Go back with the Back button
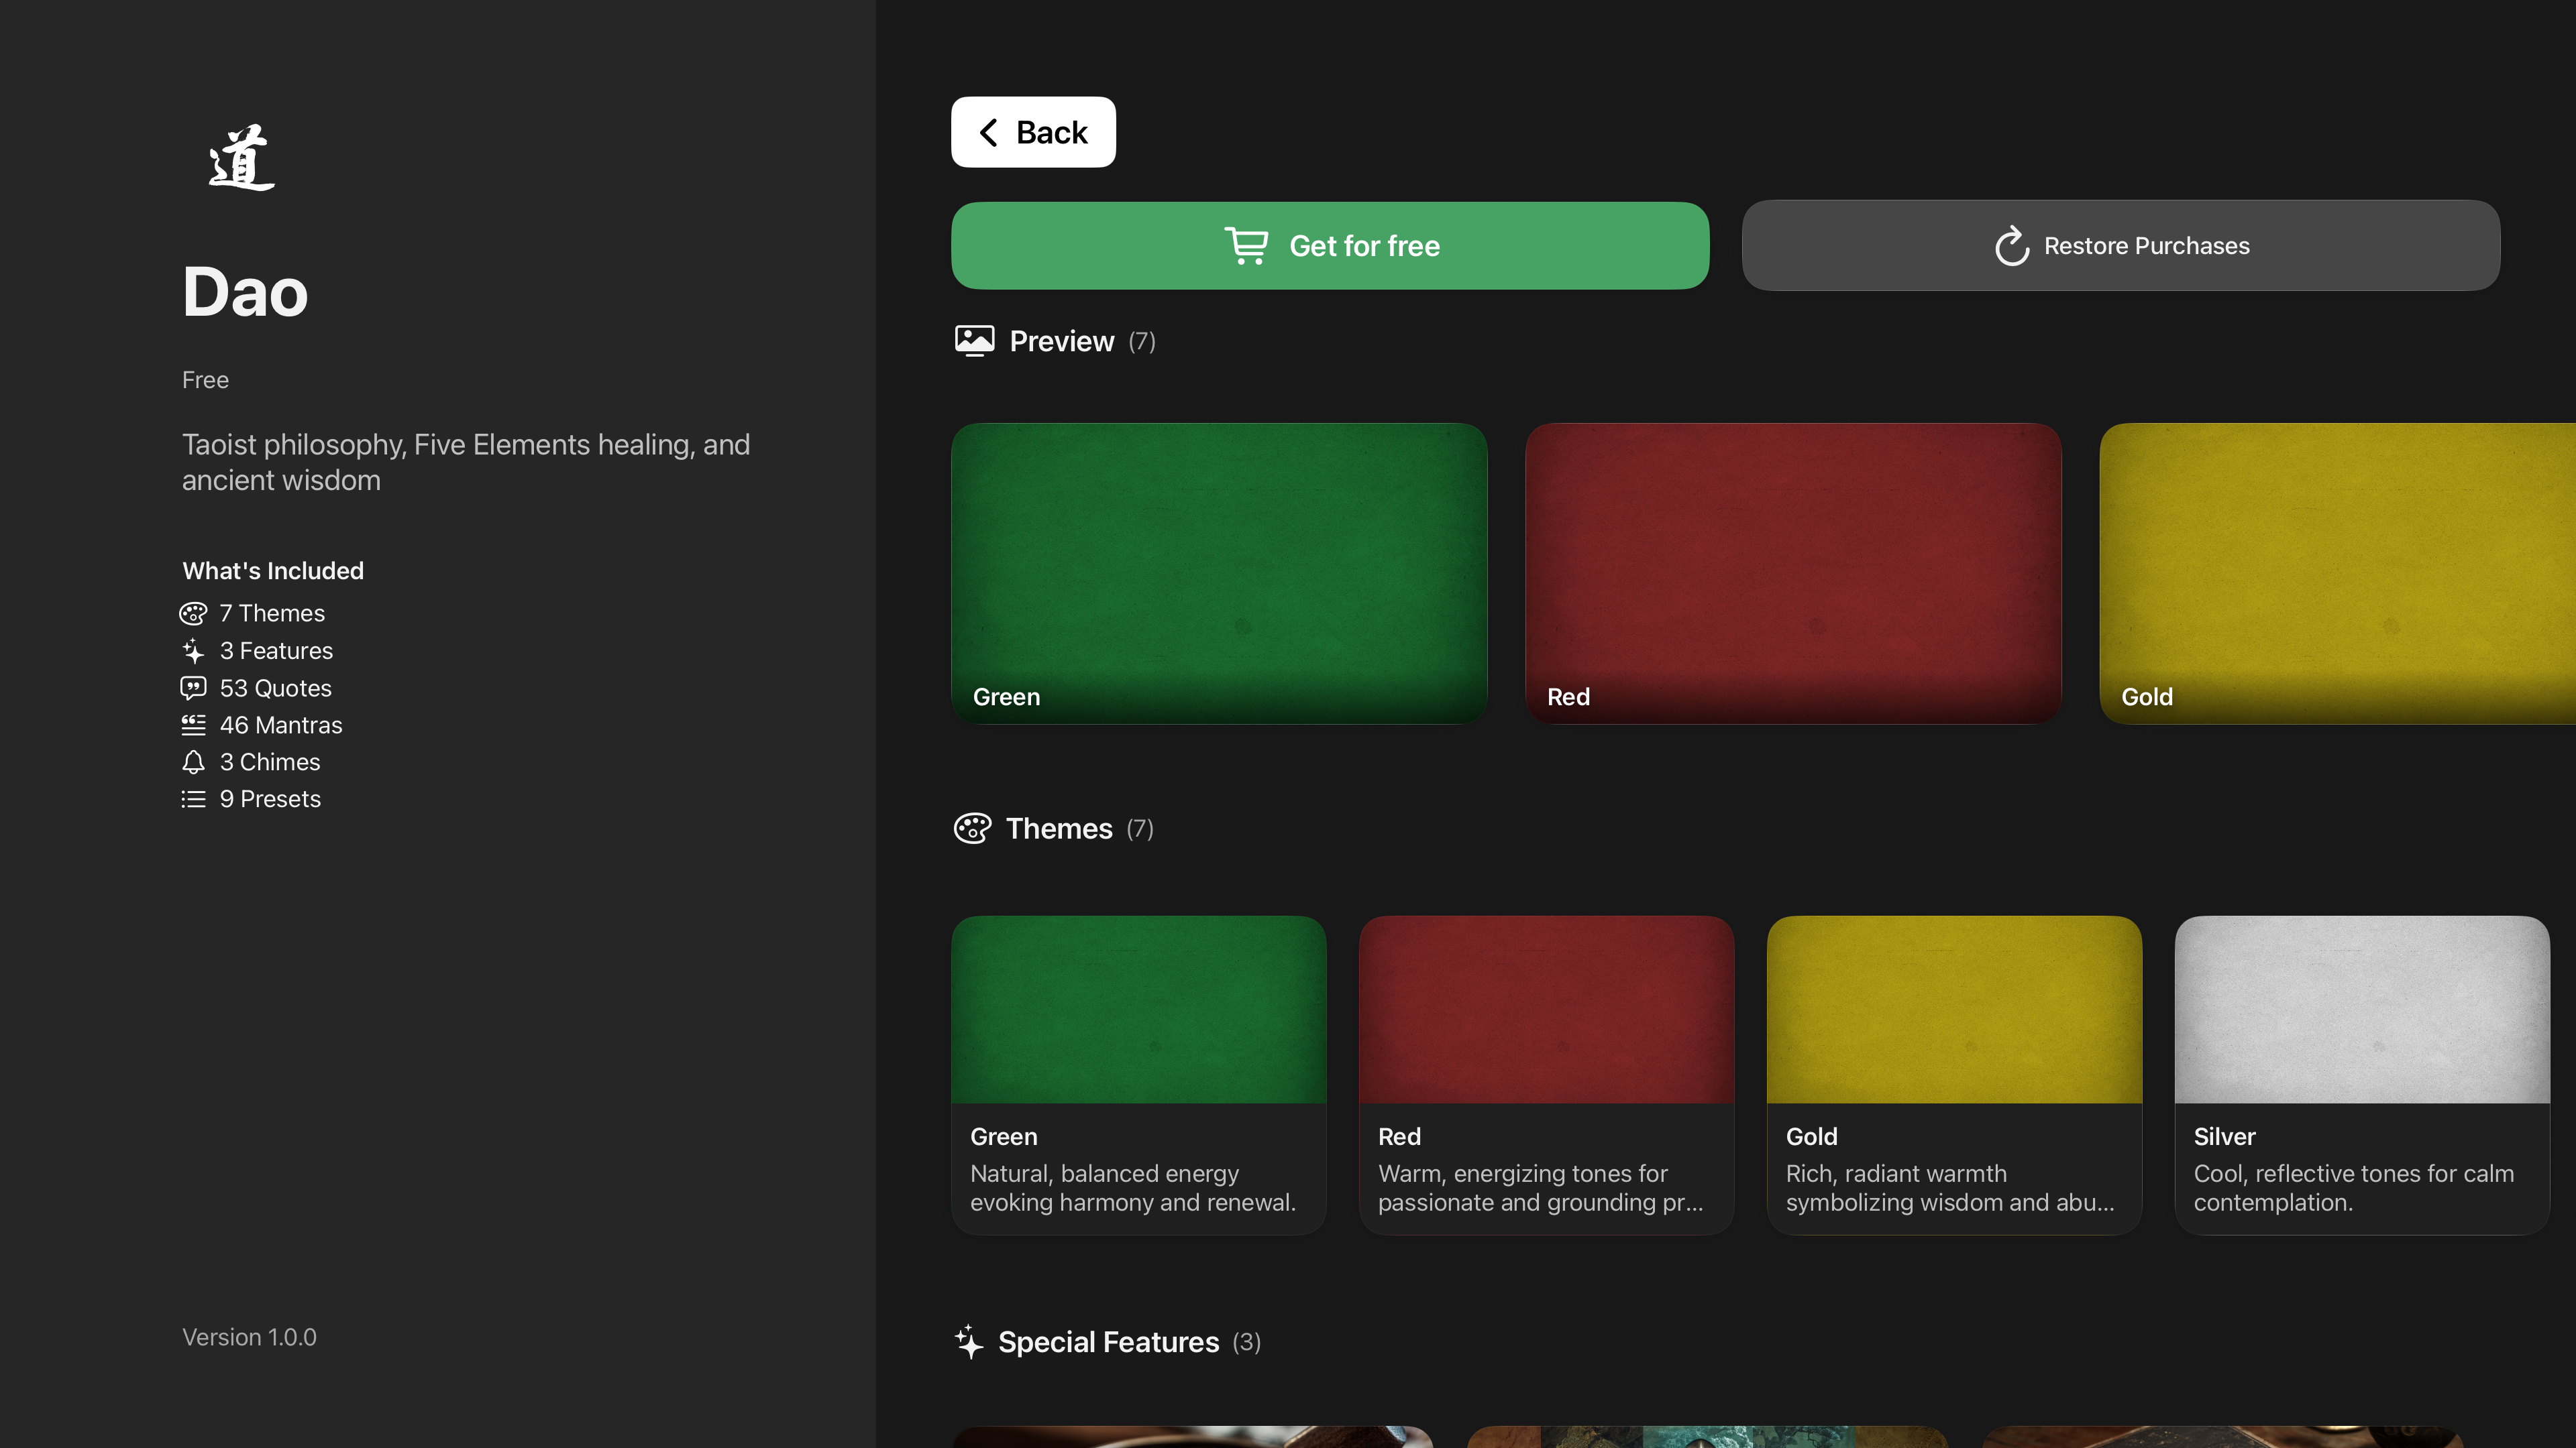 click(x=1033, y=132)
